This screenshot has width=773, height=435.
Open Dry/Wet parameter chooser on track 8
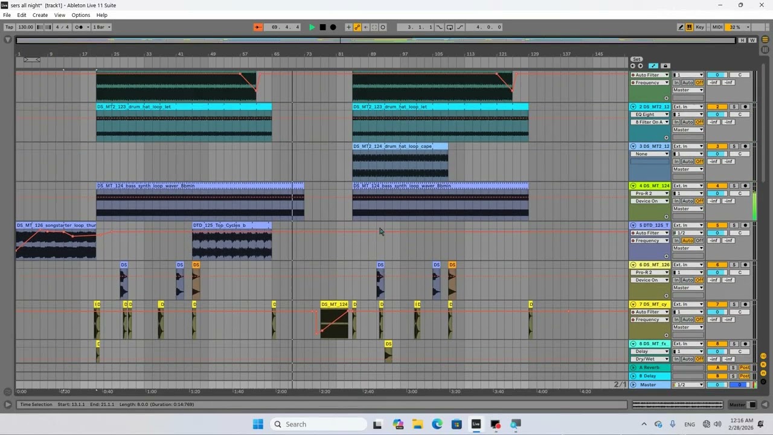(650, 359)
